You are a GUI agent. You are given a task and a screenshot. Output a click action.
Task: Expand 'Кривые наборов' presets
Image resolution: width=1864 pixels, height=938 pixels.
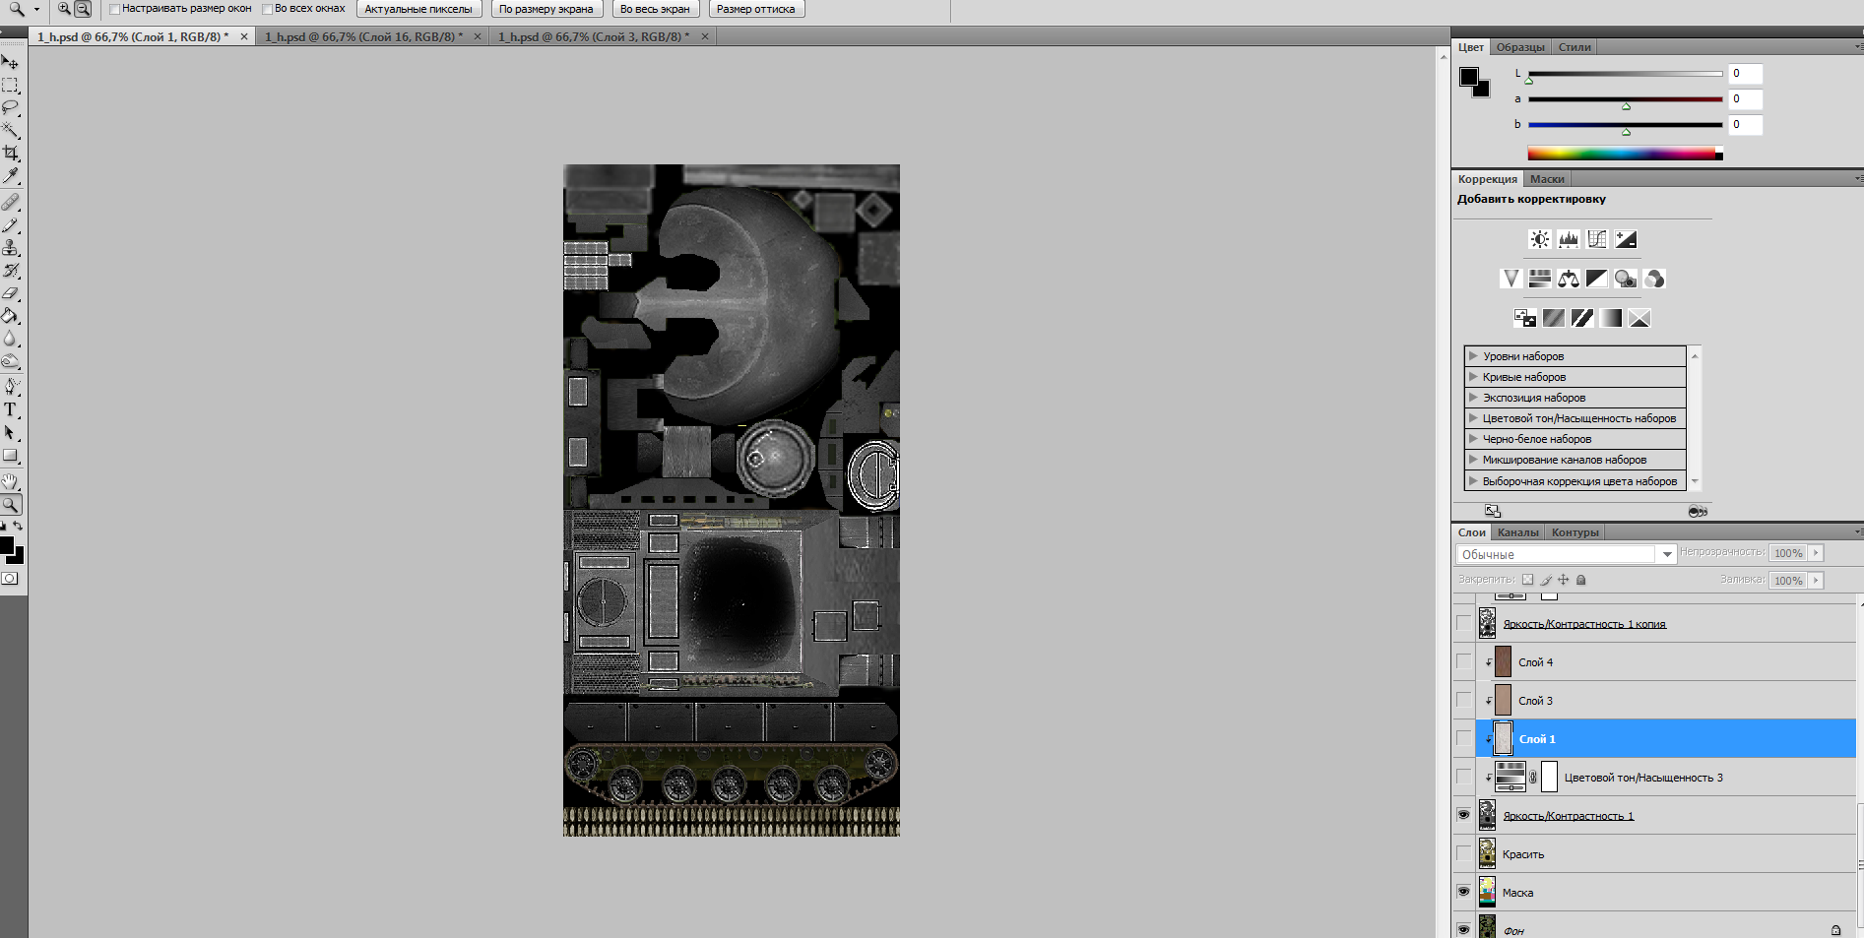pos(1473,376)
